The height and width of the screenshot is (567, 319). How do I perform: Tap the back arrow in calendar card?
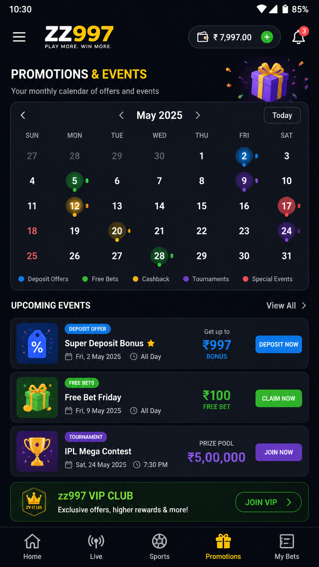[x=23, y=115]
